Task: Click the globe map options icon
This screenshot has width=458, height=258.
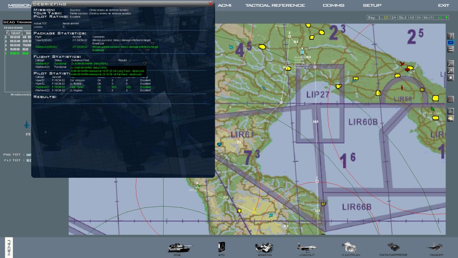Action: click(451, 111)
